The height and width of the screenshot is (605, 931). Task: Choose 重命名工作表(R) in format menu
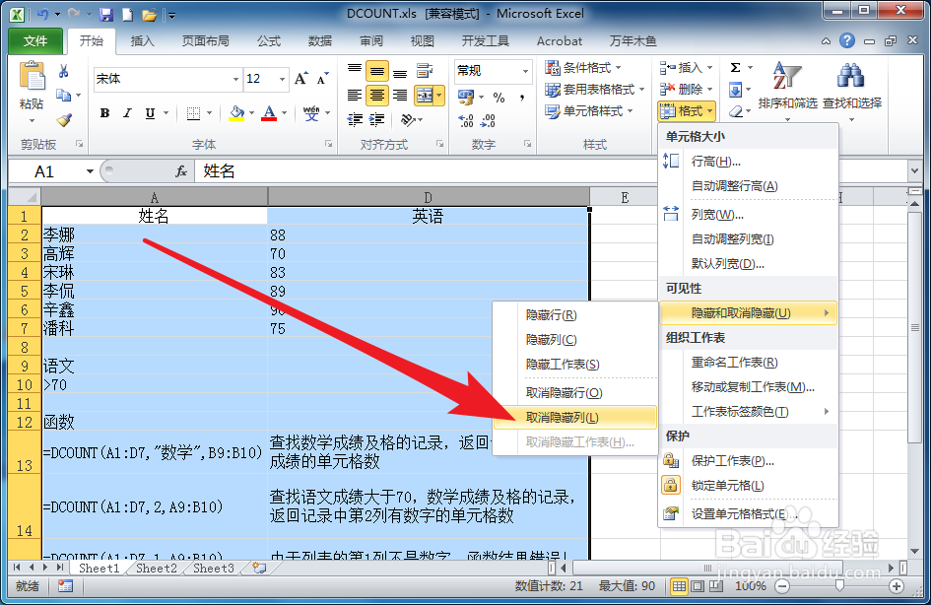tap(748, 363)
